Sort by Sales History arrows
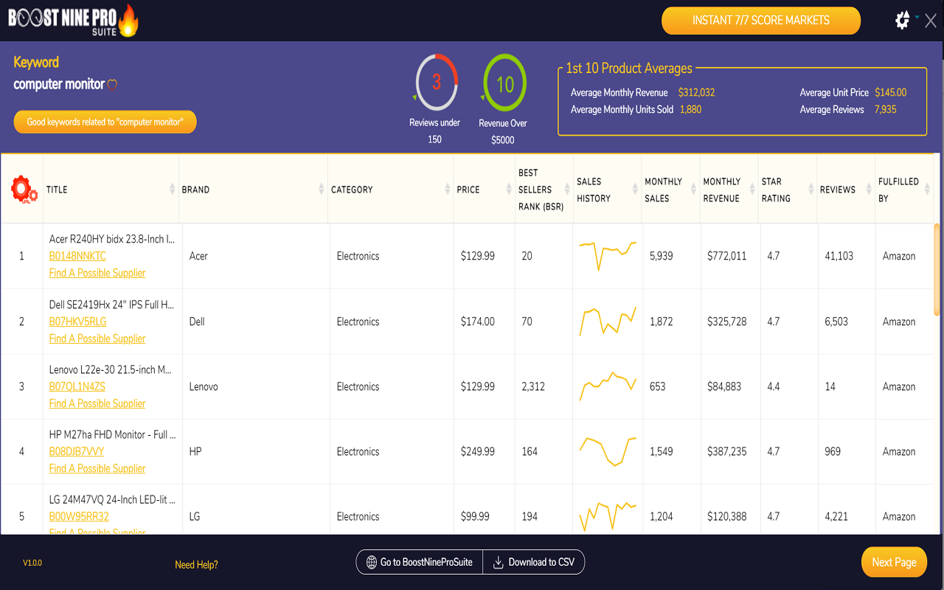Image resolution: width=944 pixels, height=590 pixels. tap(636, 190)
